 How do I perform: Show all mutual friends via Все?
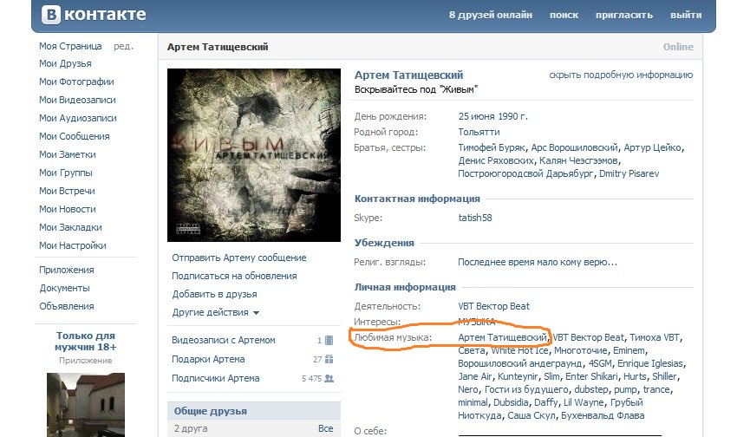pos(326,428)
